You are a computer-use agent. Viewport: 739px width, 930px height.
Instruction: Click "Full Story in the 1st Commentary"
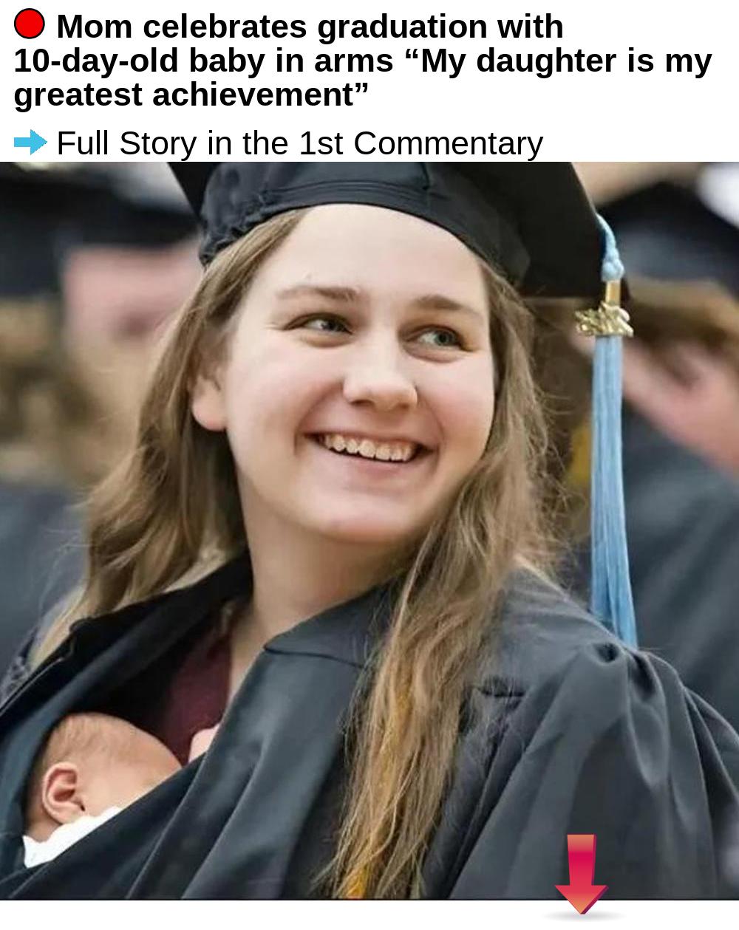click(299, 143)
